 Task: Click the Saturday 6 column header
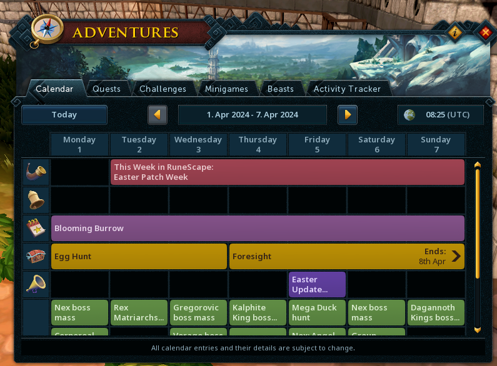click(376, 144)
